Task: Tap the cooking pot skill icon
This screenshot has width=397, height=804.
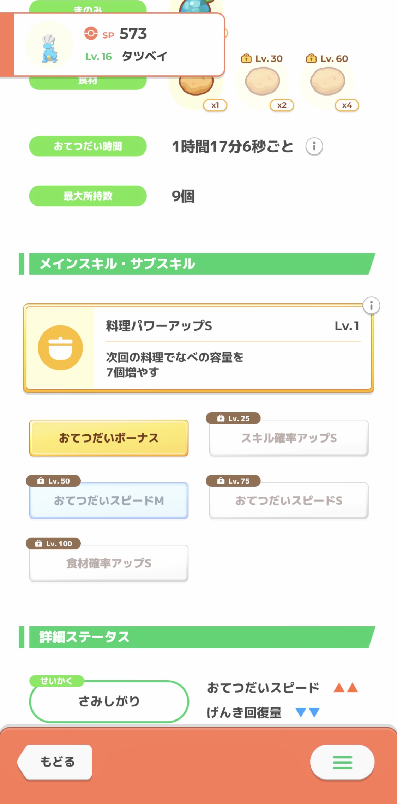Action: click(x=60, y=348)
